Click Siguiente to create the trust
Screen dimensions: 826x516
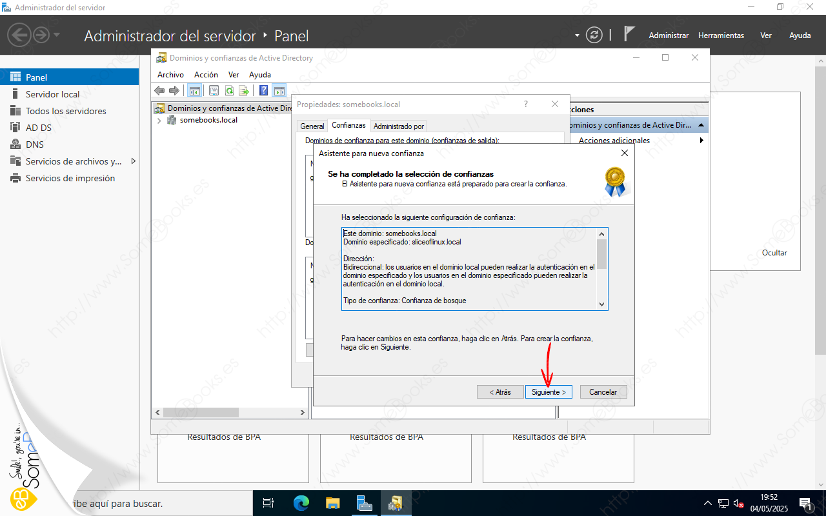point(548,392)
